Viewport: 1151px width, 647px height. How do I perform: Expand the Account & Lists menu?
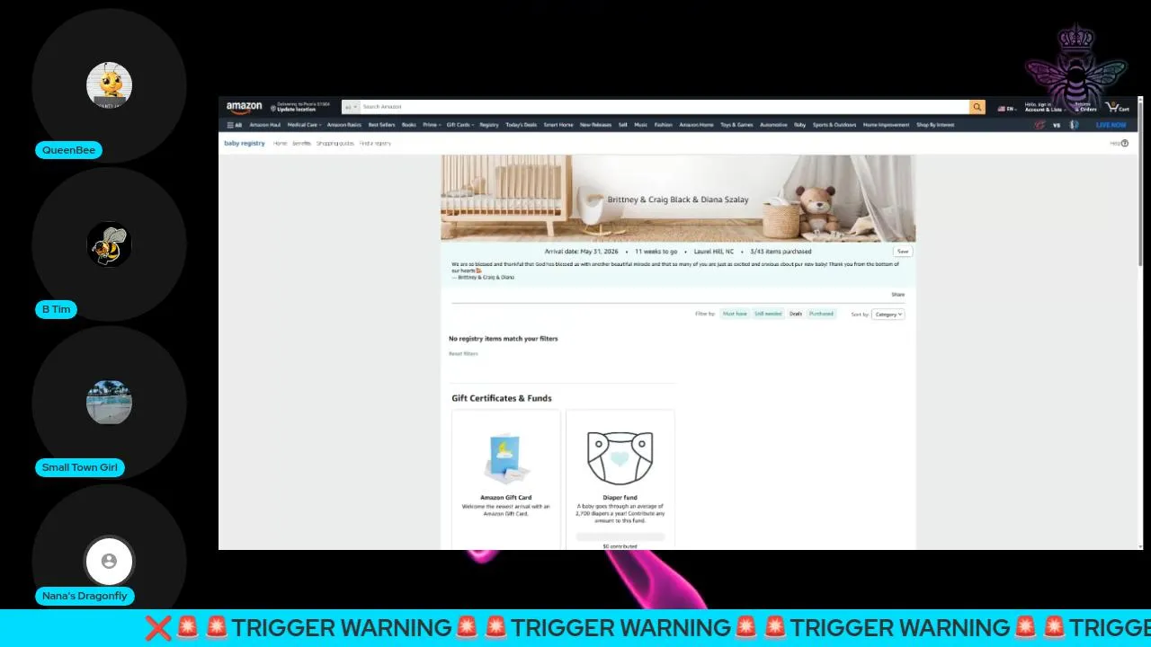coord(1043,107)
